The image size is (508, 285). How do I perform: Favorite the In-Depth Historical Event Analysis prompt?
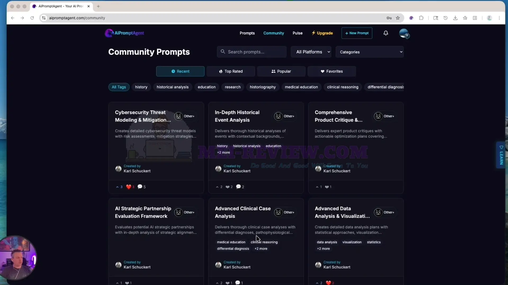click(x=229, y=187)
